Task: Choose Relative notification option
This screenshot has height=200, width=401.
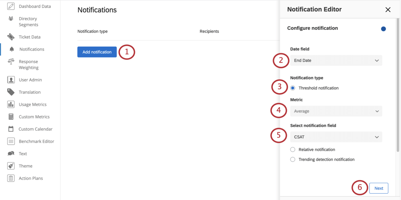Action: click(293, 149)
